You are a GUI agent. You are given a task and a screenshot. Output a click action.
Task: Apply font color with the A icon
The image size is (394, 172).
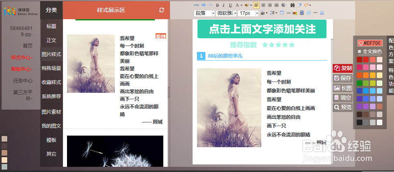pyautogui.click(x=237, y=5)
